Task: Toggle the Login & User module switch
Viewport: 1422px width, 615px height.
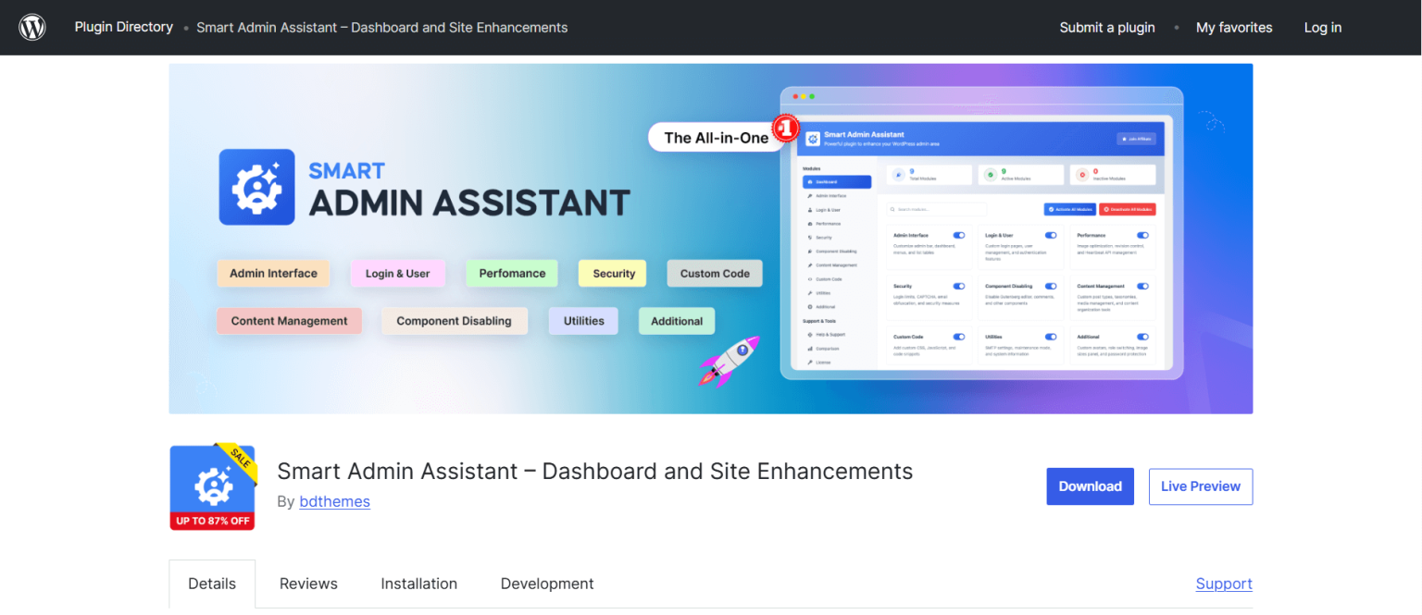Action: [1051, 236]
